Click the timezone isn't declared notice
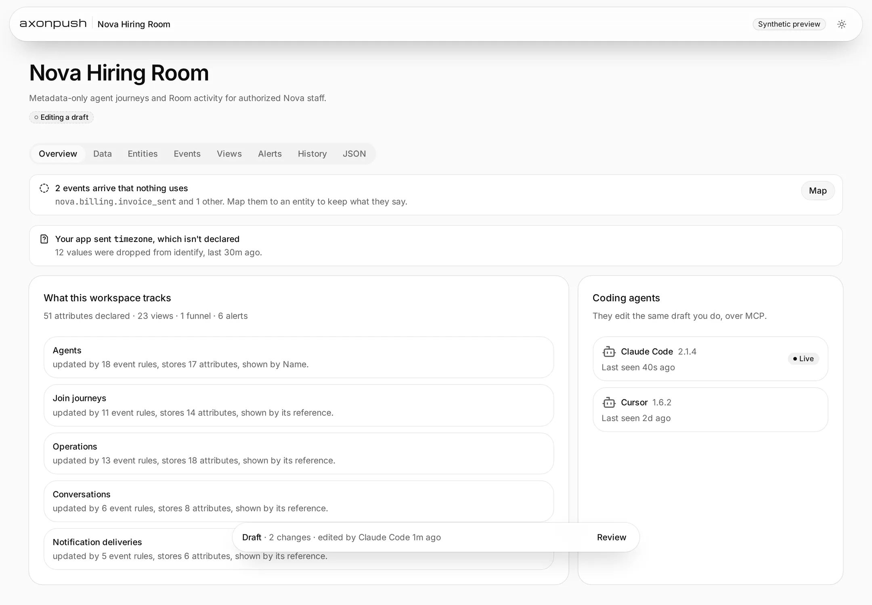This screenshot has height=605, width=872. click(436, 246)
